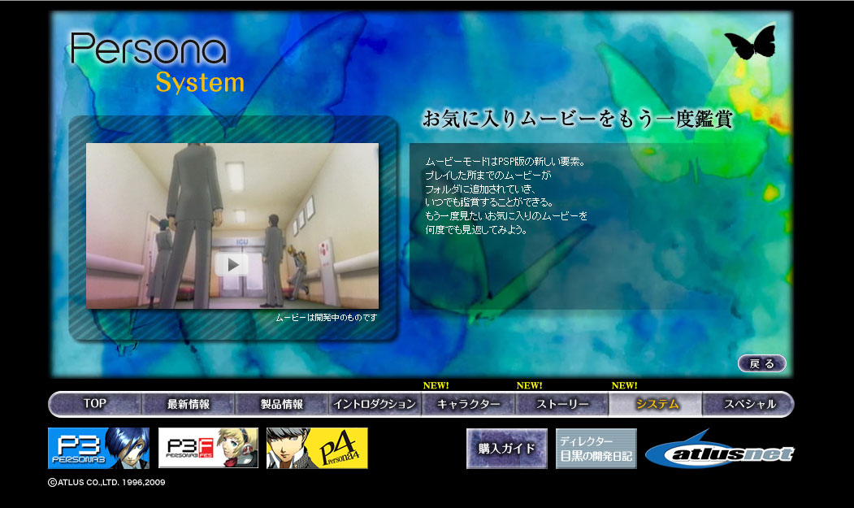
Task: Open the 製品情報 navigation tab
Action: click(282, 404)
